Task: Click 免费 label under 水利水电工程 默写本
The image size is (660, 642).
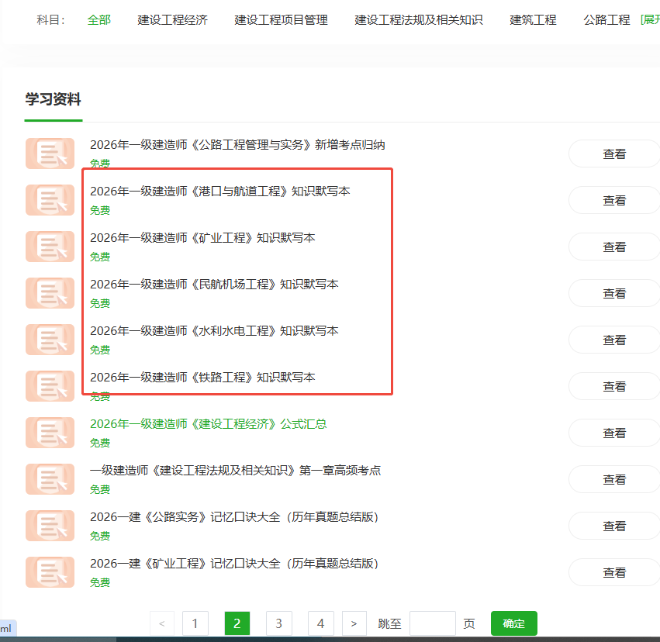Action: click(x=100, y=350)
